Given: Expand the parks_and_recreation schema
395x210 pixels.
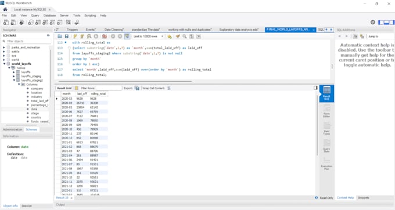Looking at the screenshot, I should [4, 48].
